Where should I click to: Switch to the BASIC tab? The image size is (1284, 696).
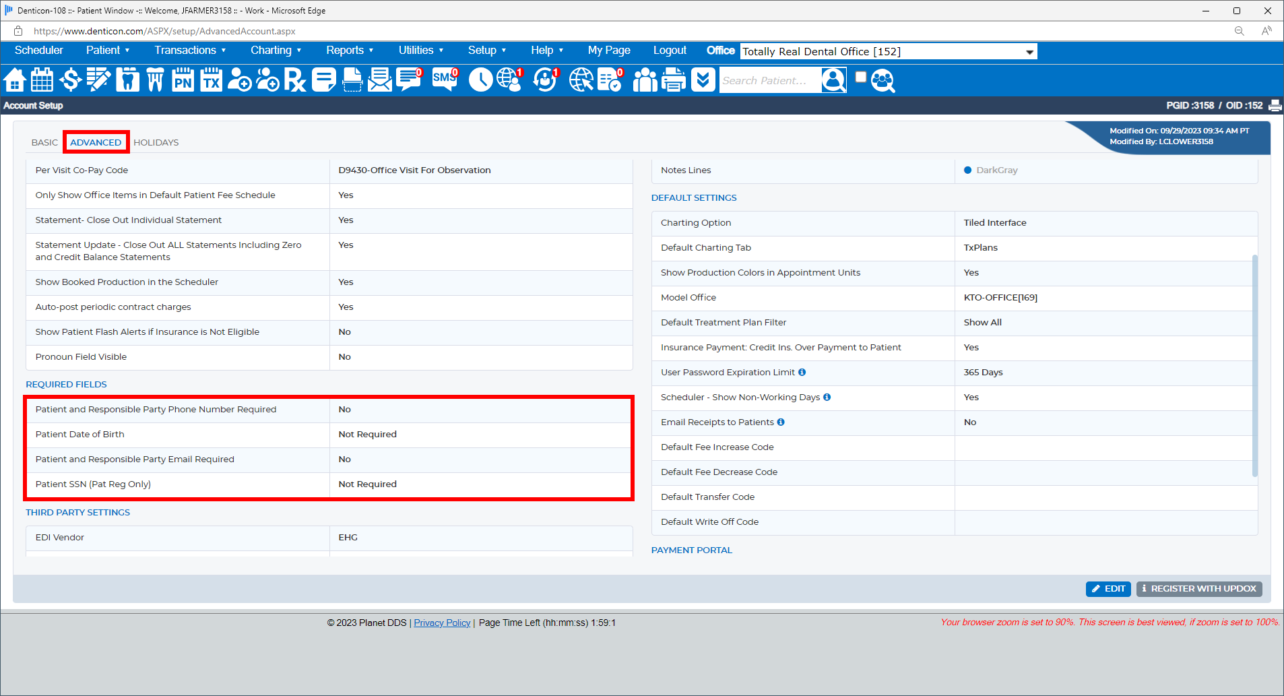pos(44,142)
